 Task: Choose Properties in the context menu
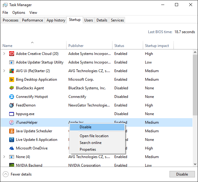pos(97,149)
